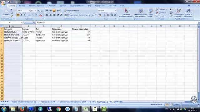Open the Calibri font name dropdown
The image size is (200, 112).
tap(29, 11)
